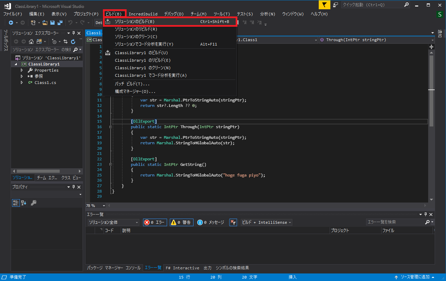
Task: Select ソリューションのビルド from the build menu
Action: point(144,22)
